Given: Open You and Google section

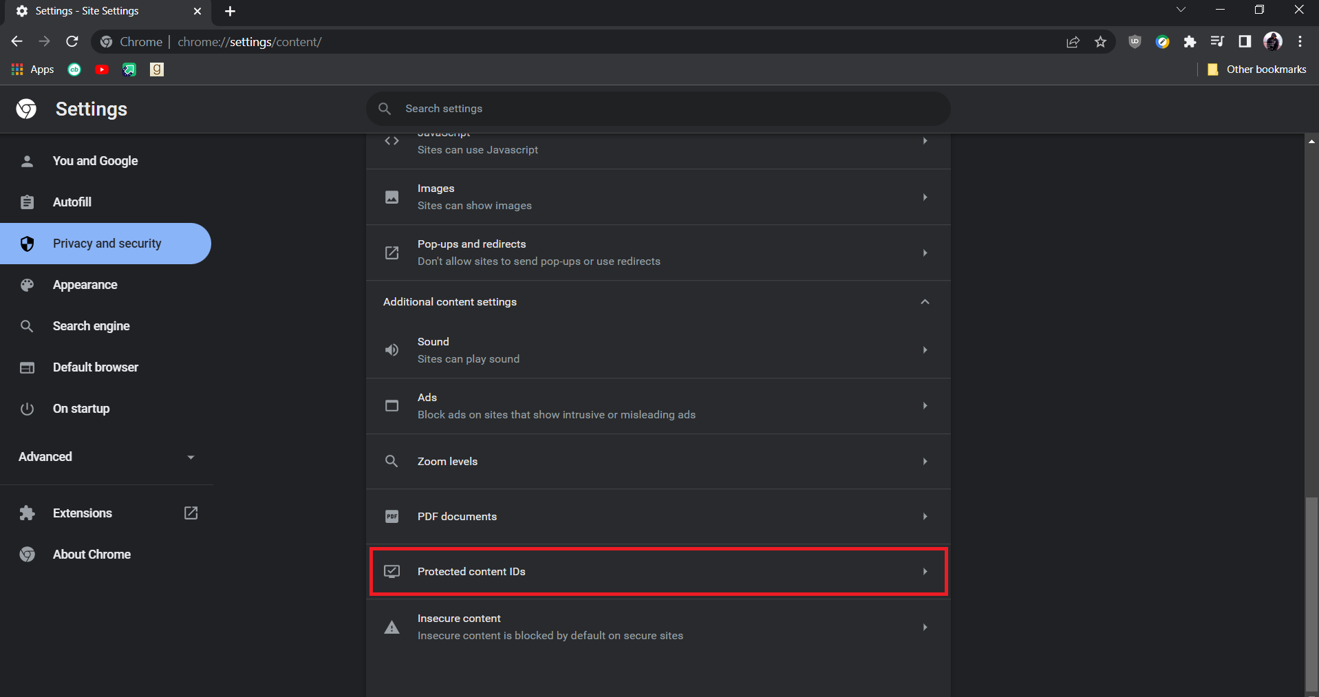Looking at the screenshot, I should pos(106,161).
